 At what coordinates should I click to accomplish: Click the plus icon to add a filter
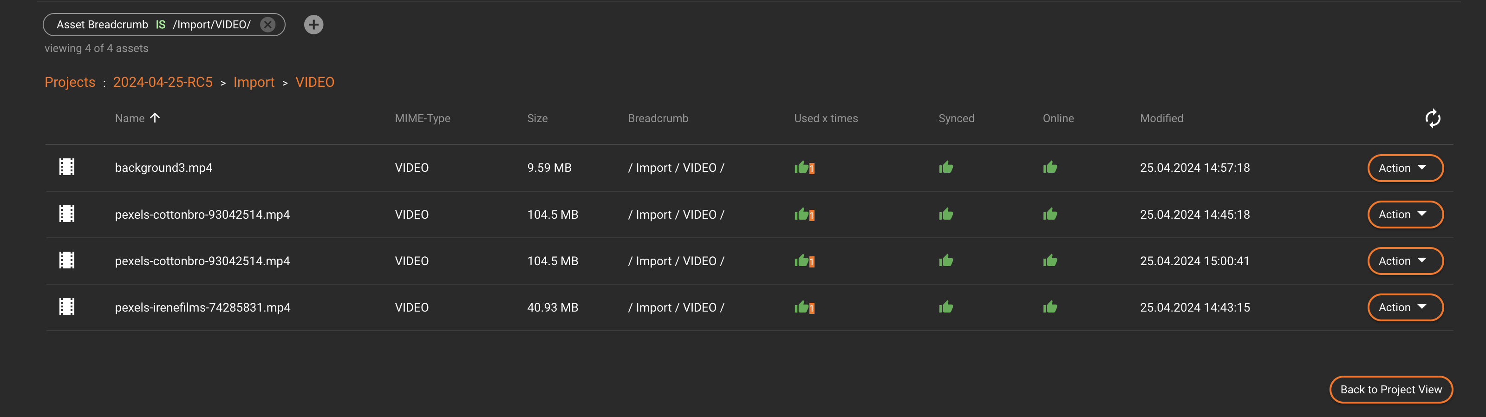(x=313, y=25)
